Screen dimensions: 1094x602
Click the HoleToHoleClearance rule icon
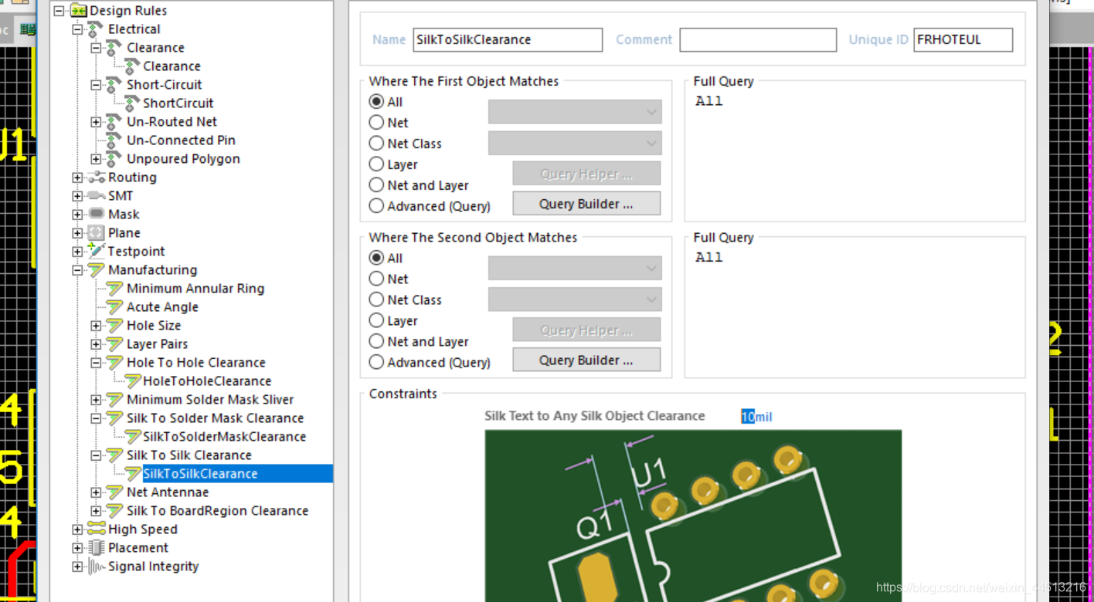click(x=132, y=381)
